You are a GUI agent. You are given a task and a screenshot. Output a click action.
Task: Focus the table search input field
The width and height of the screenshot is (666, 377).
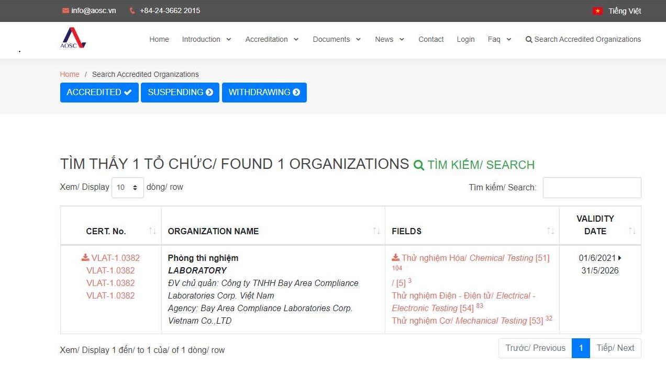592,187
